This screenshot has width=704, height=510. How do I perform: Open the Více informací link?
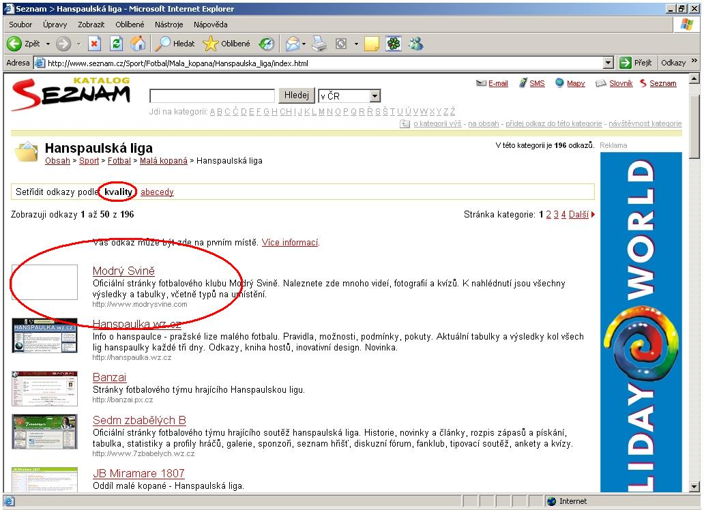pos(290,243)
